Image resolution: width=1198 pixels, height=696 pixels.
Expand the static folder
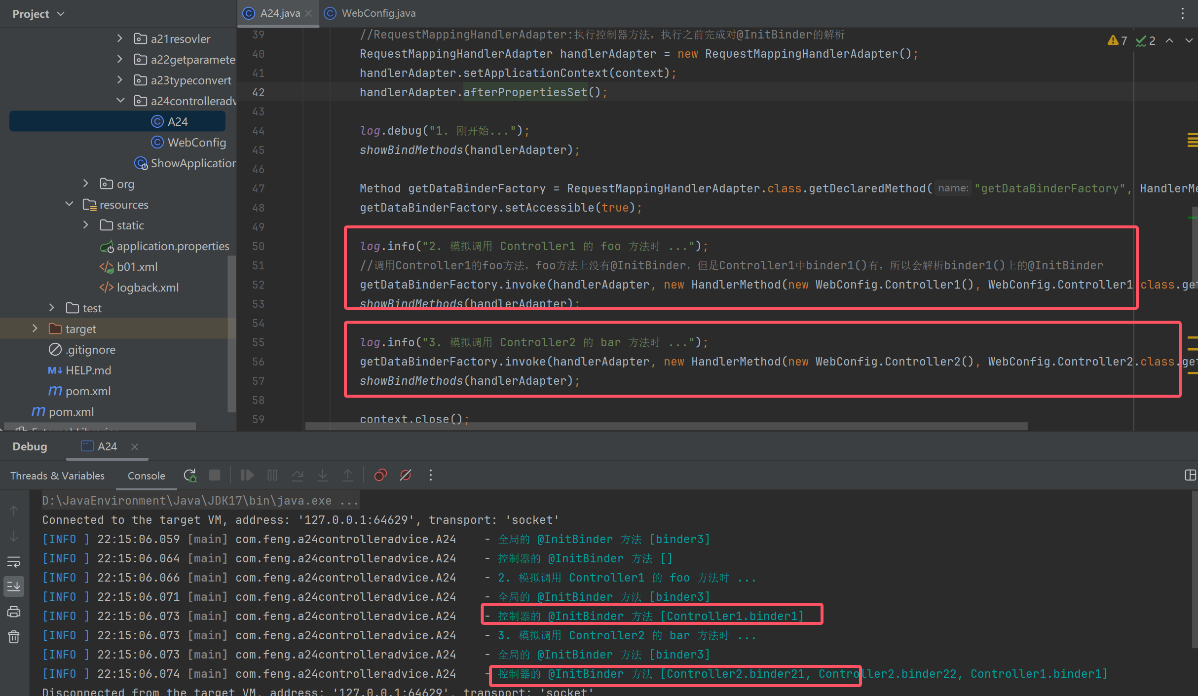coord(85,224)
